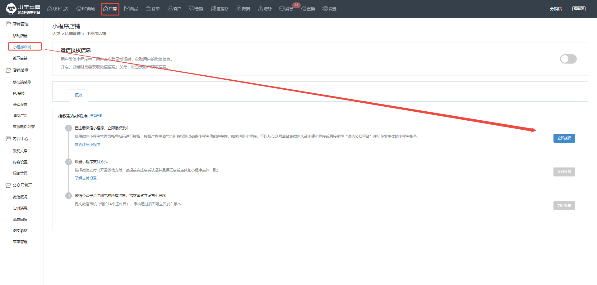597x285 pixels.
Task: Toggle the 微信授权信息 switch
Action: pyautogui.click(x=568, y=59)
